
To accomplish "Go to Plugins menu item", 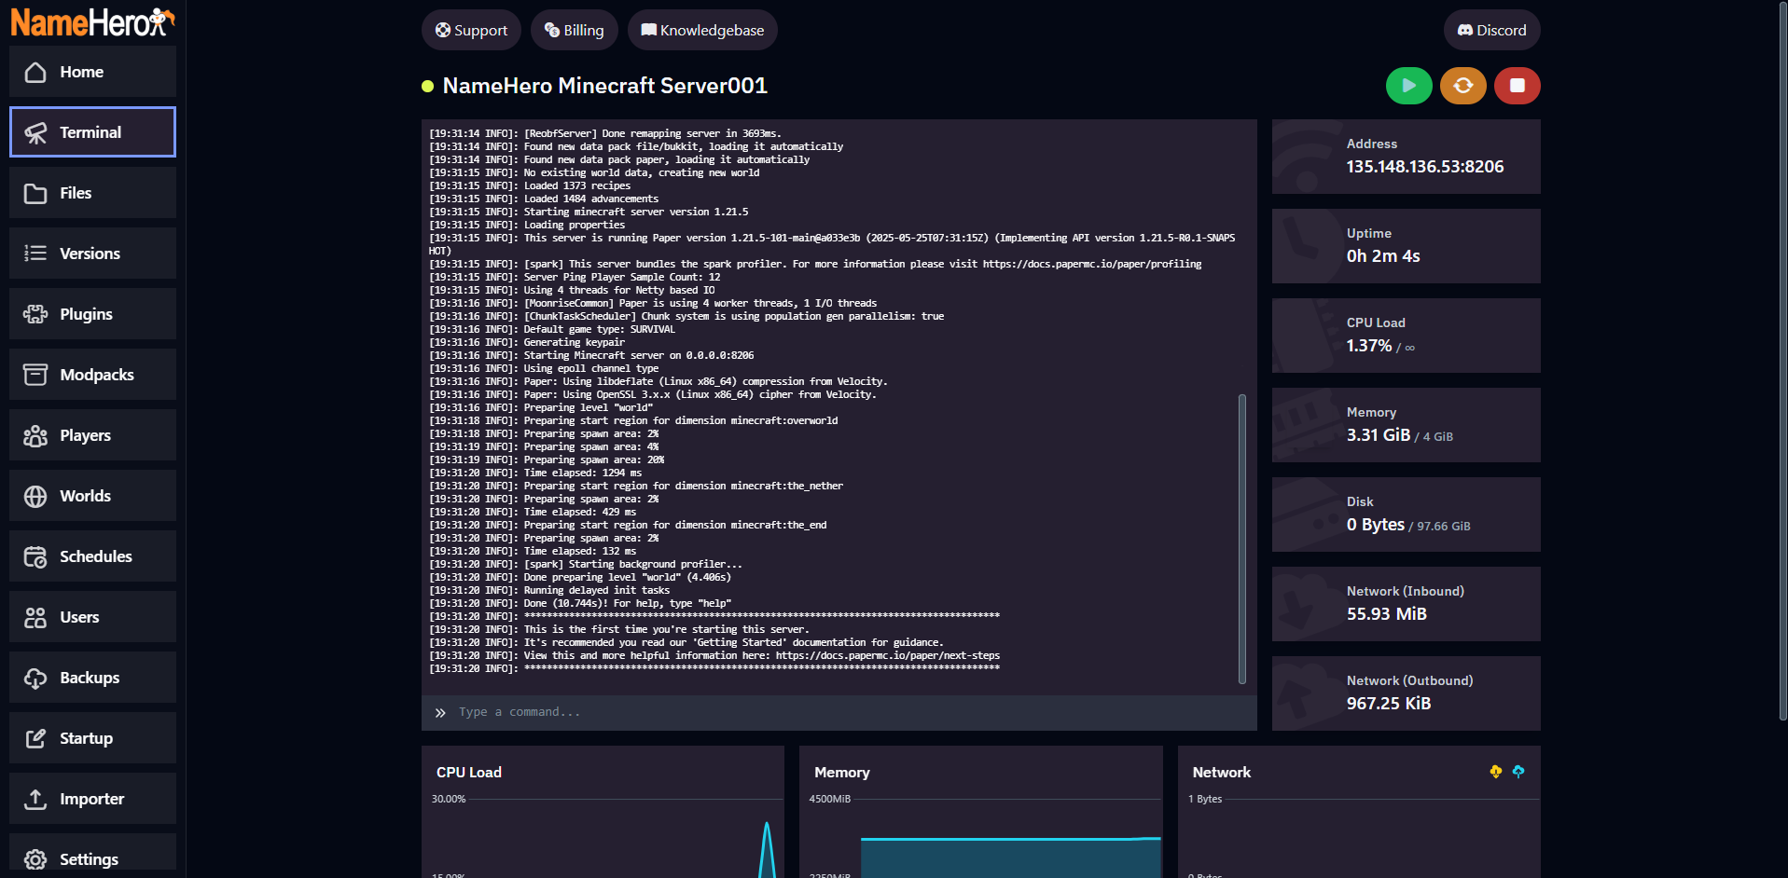I will 92,314.
